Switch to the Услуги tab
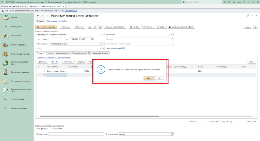 point(51,53)
